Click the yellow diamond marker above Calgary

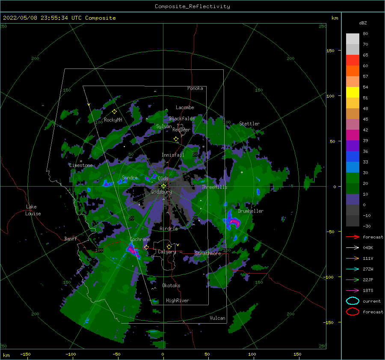[x=169, y=247]
